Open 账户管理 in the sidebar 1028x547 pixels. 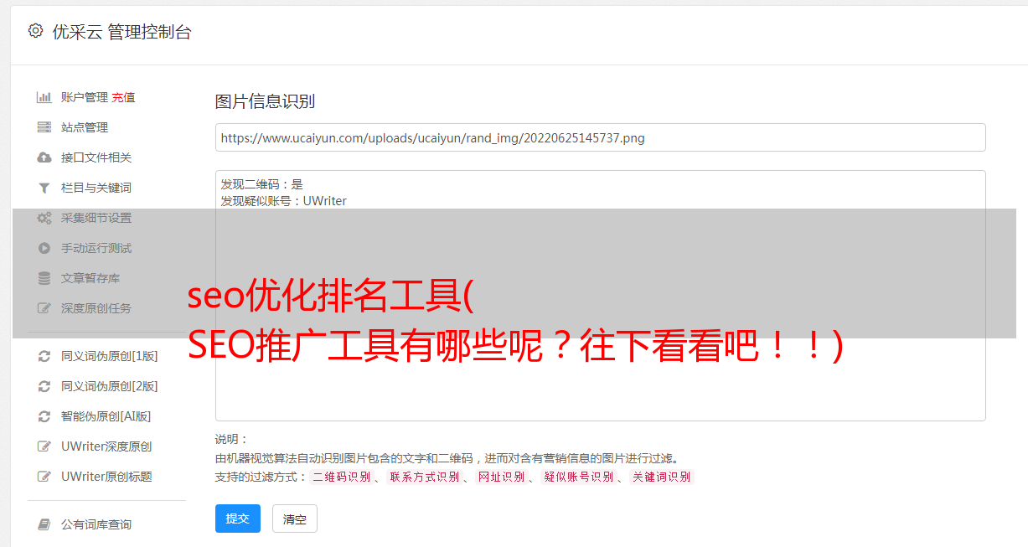pos(85,97)
